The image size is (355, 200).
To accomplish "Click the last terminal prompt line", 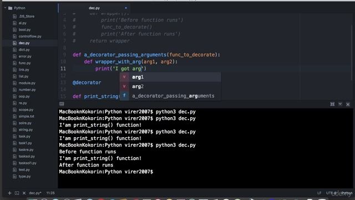I will pyautogui.click(x=106, y=172).
